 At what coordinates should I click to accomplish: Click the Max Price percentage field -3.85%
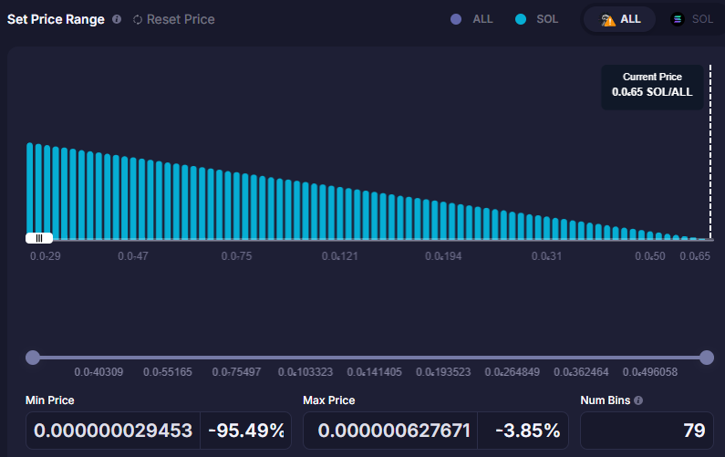[523, 431]
